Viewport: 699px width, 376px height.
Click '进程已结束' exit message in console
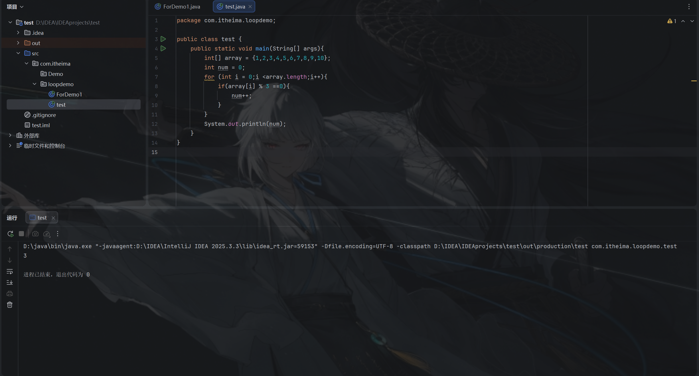tap(56, 274)
